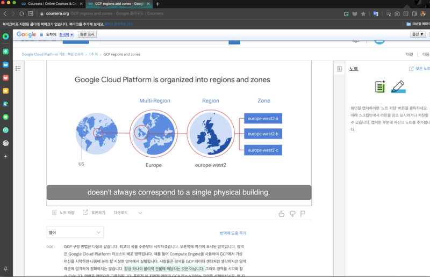This screenshot has height=277, width=430.
Task: Go to the 다음 next item
Action: (426, 54)
